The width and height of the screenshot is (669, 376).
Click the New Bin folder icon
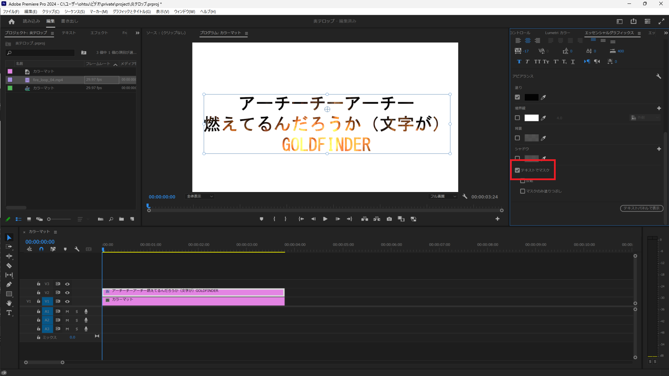coord(121,219)
